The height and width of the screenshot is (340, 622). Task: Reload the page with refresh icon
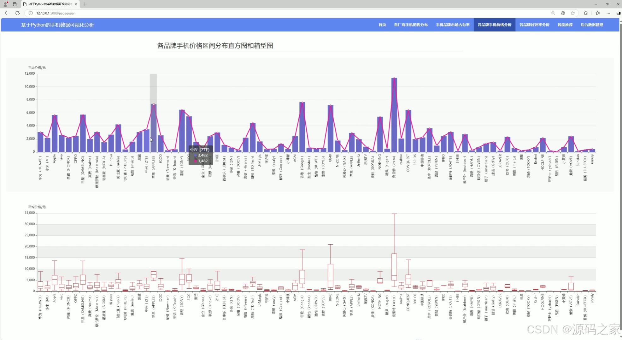click(17, 13)
